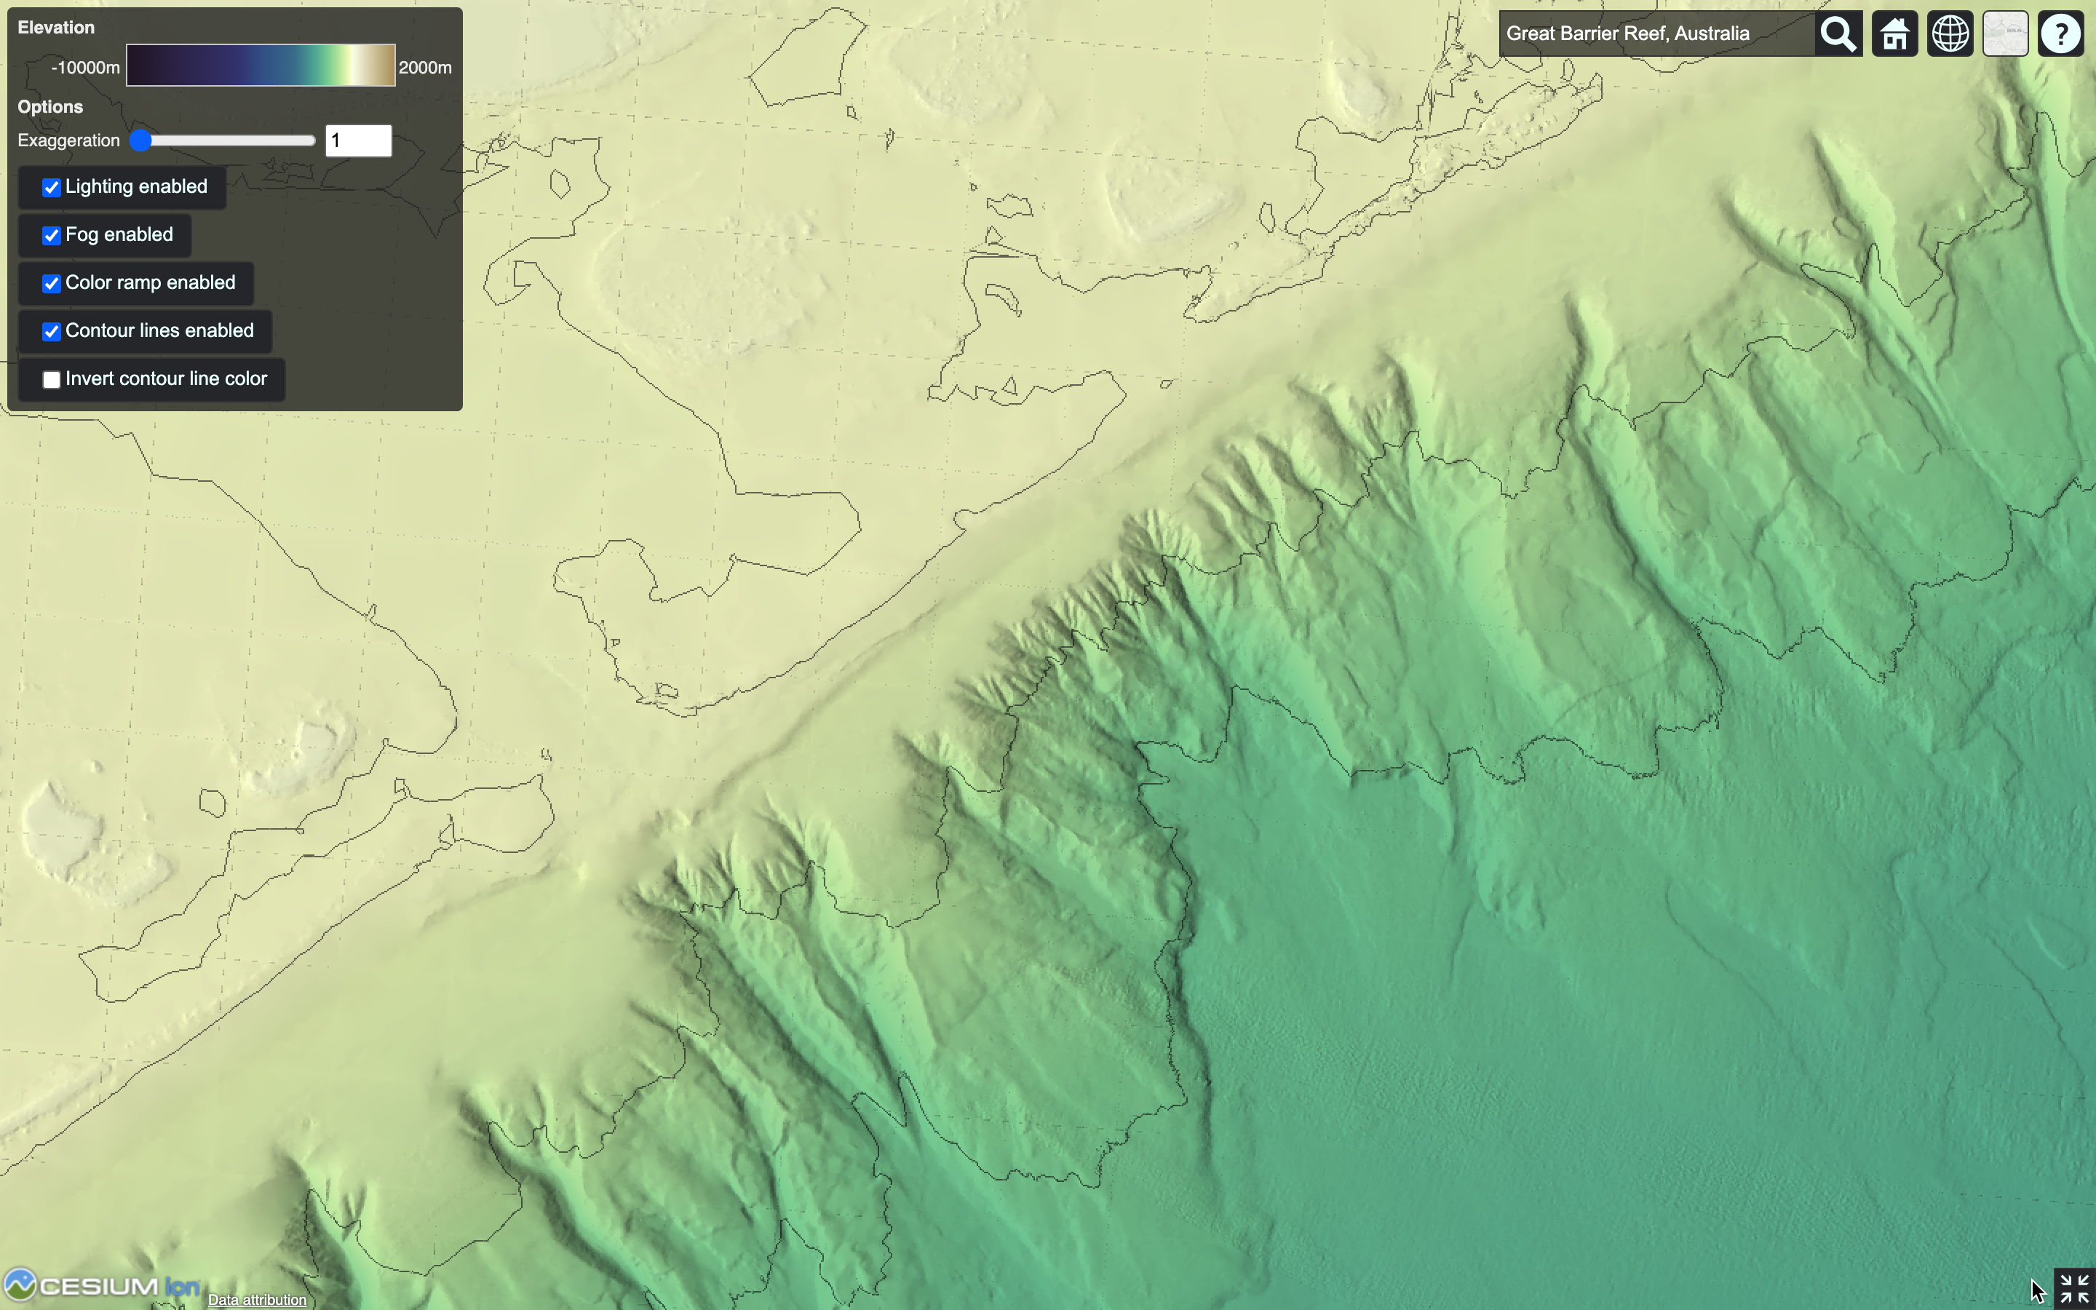Select the exaggeration value field showing 1
Image resolution: width=2096 pixels, height=1310 pixels.
(x=358, y=140)
